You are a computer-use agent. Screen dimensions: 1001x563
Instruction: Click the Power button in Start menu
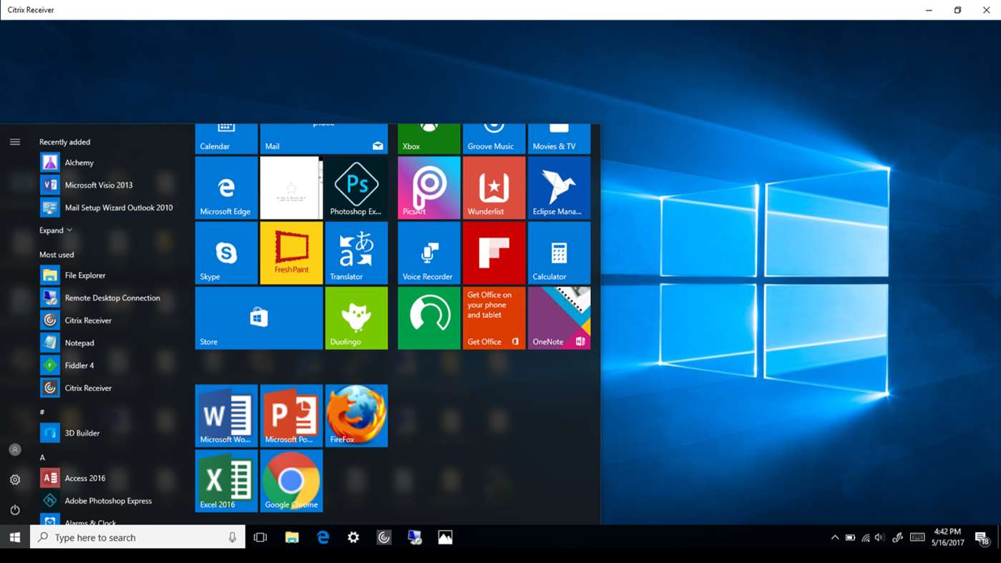click(14, 509)
